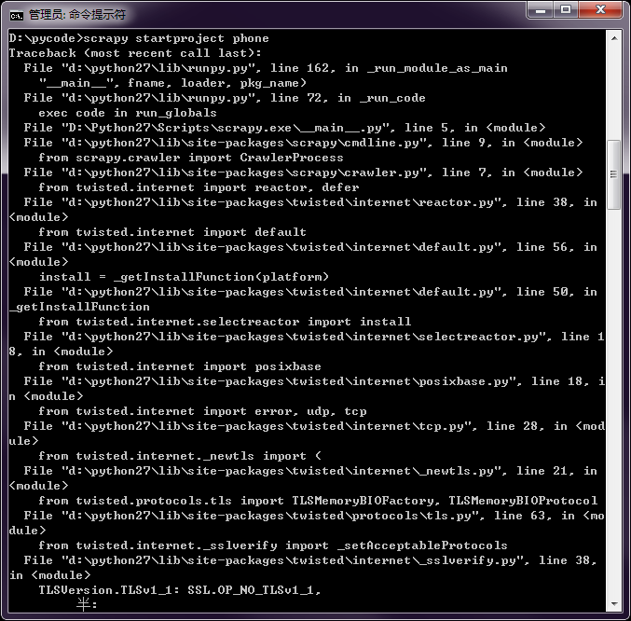Click the '"__main__", fname, loader, pkg_name)' line
The image size is (631, 621).
tap(172, 83)
